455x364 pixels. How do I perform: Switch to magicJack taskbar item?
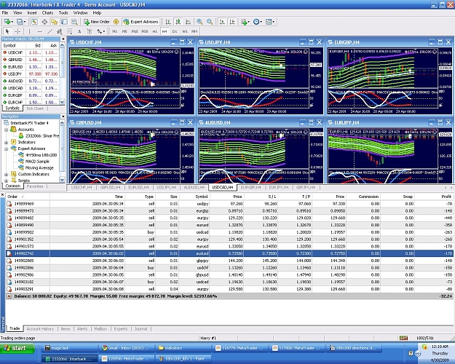coord(70,348)
